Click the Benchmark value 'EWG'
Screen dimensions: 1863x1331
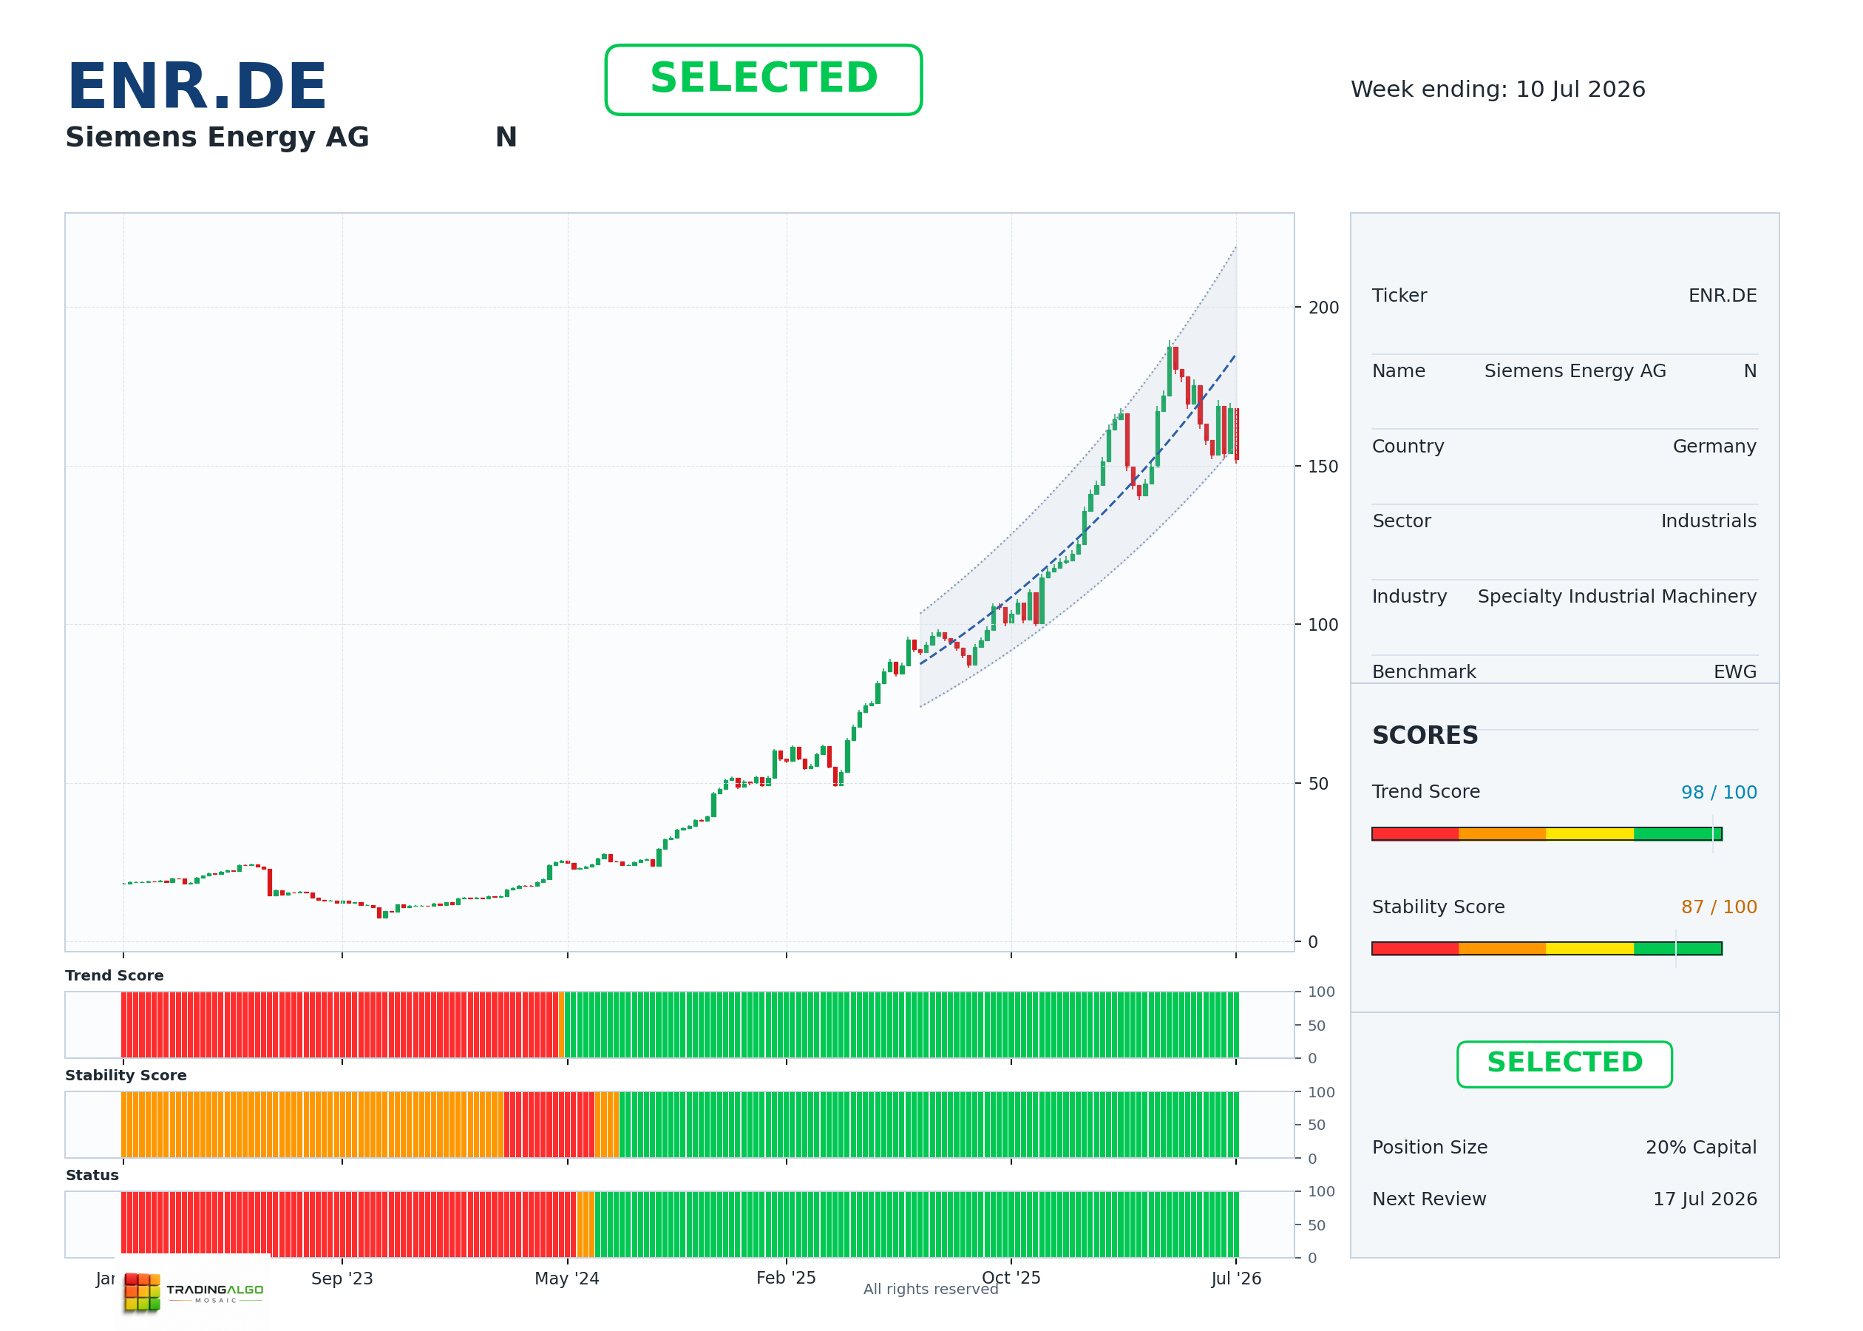1734,671
